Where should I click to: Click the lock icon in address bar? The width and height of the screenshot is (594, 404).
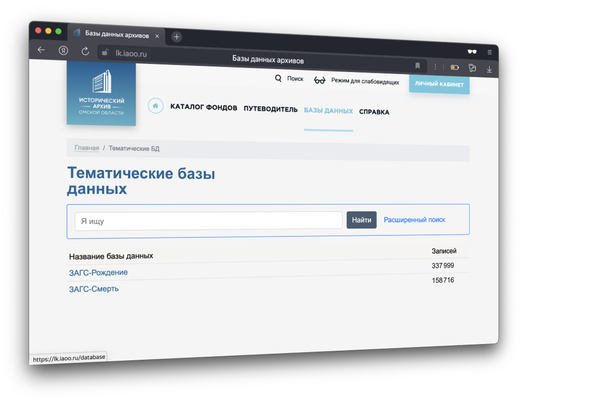[105, 53]
